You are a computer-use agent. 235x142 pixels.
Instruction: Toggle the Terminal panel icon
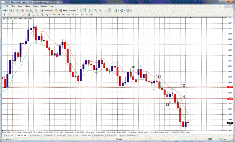tap(32, 10)
